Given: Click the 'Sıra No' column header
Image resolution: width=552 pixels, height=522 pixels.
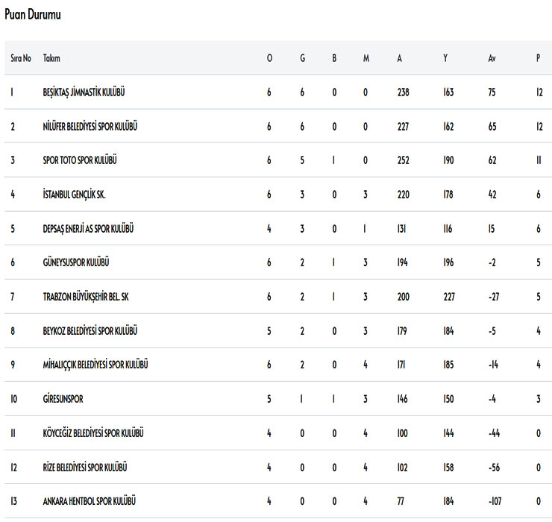Looking at the screenshot, I should click(x=21, y=58).
